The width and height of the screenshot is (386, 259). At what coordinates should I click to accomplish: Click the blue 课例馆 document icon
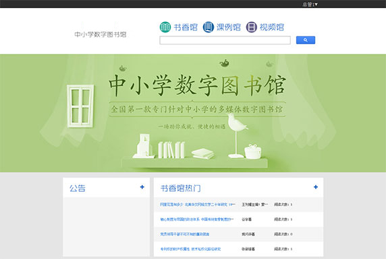(209, 27)
